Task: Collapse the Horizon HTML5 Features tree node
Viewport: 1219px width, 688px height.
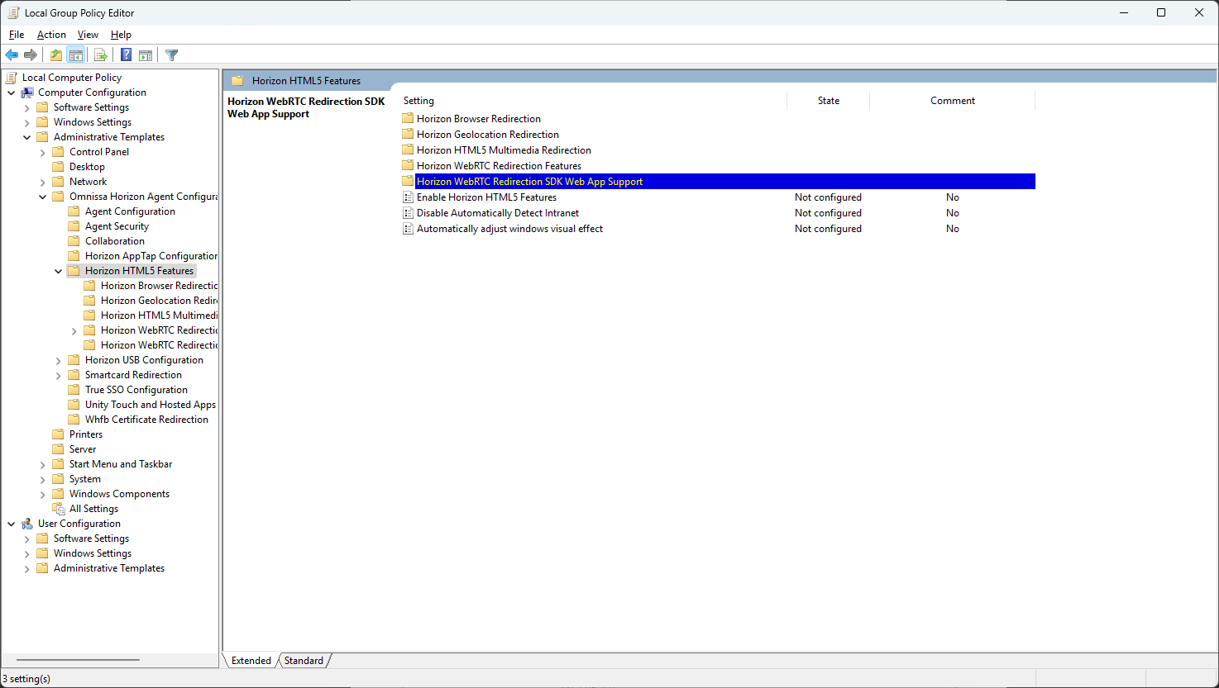Action: [x=59, y=271]
